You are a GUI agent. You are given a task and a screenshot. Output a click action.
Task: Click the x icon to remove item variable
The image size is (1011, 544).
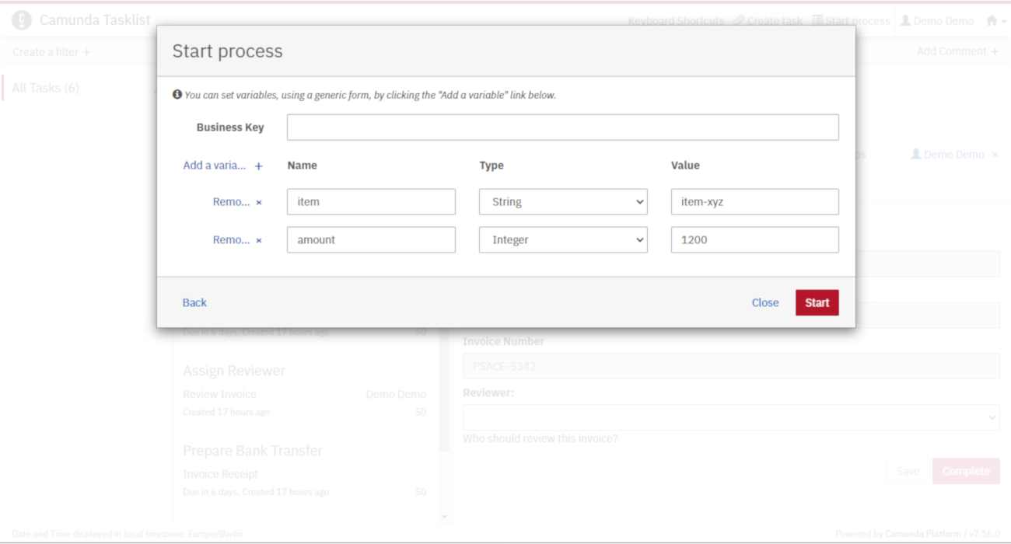259,203
